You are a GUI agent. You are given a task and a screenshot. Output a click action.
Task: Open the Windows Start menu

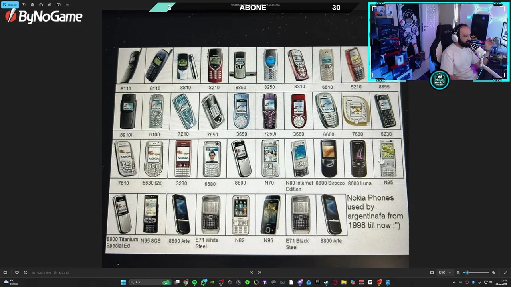click(123, 282)
